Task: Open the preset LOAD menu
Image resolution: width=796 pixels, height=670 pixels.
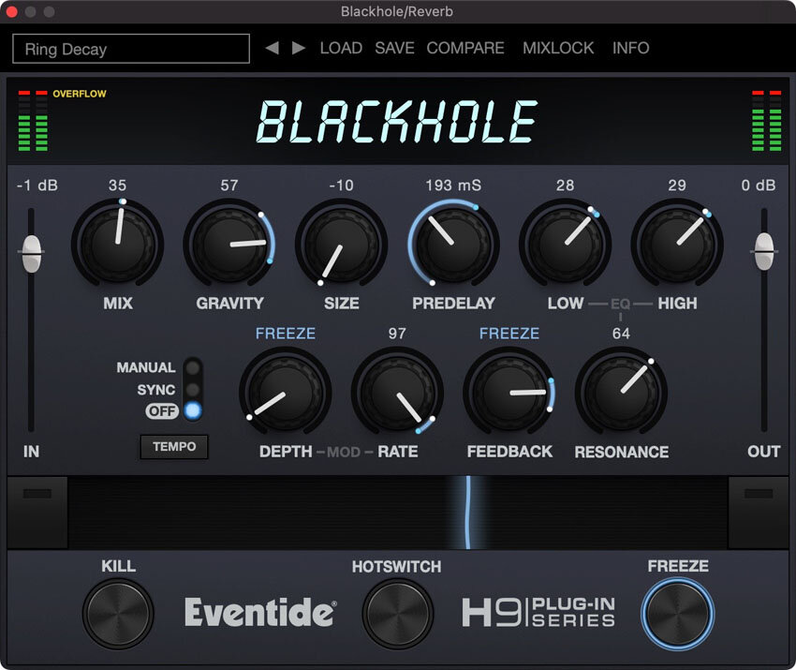Action: click(x=341, y=48)
